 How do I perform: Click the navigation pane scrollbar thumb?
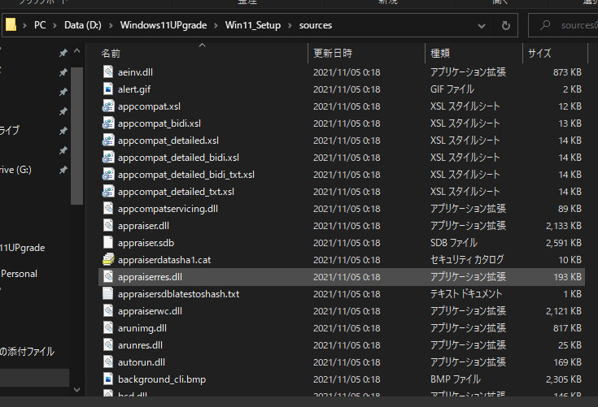click(76, 136)
